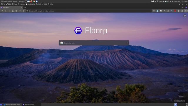Open the Places system menu
The image size is (188, 106).
15,1
